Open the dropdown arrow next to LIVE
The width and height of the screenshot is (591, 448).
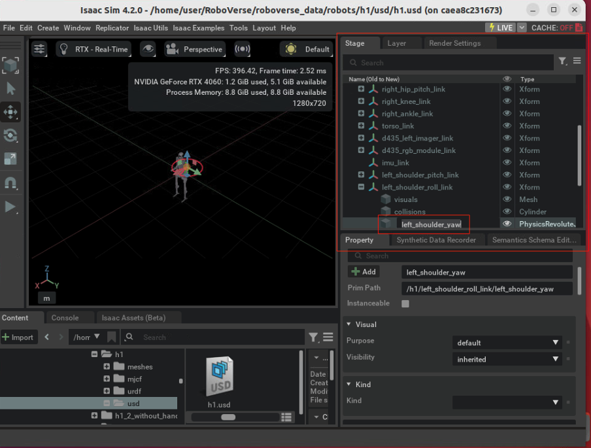(522, 27)
